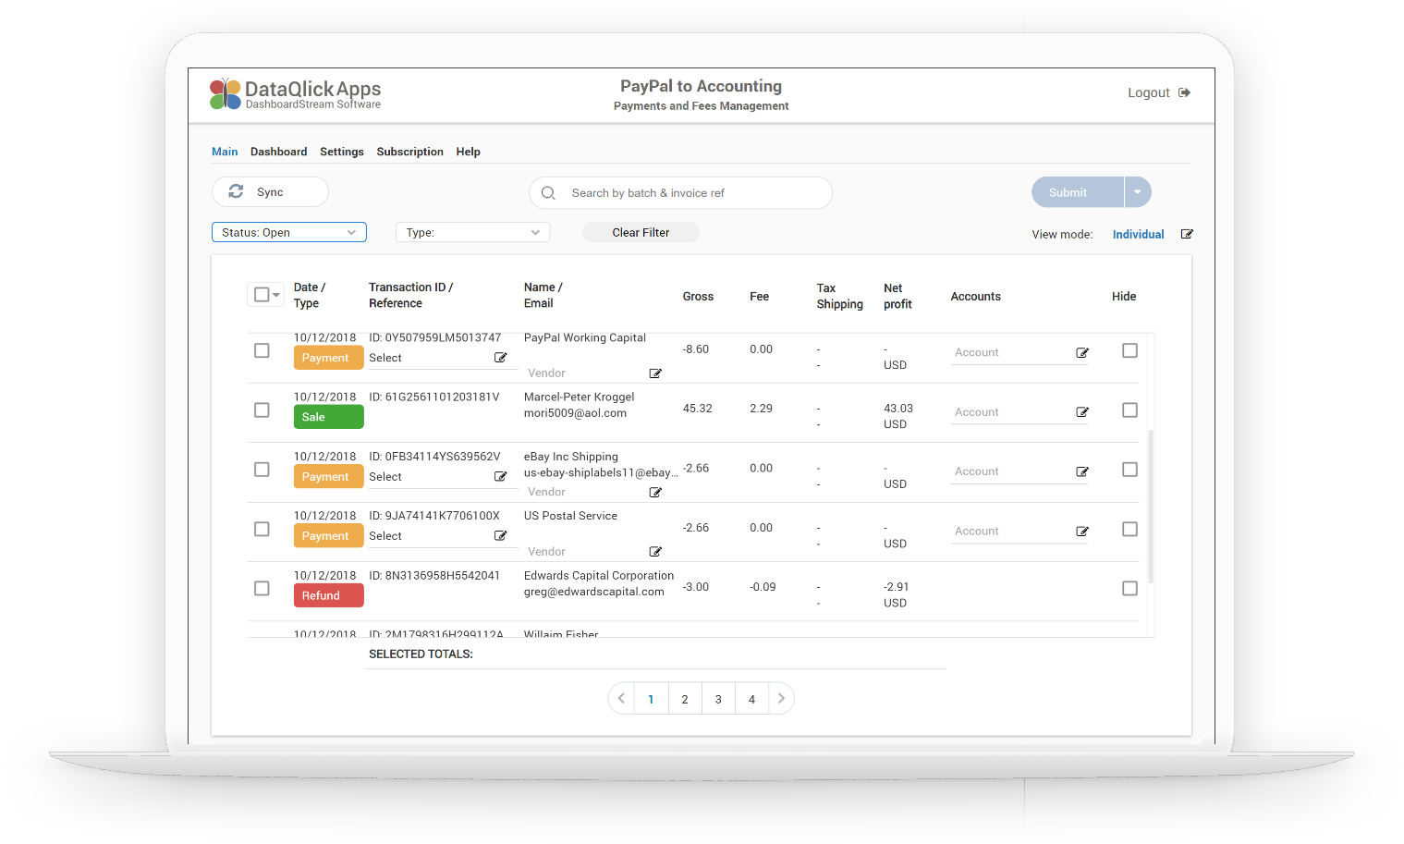Go to page 4

751,699
